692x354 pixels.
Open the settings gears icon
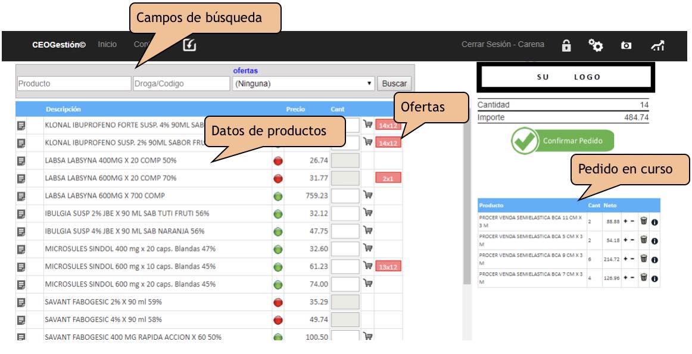(x=595, y=45)
